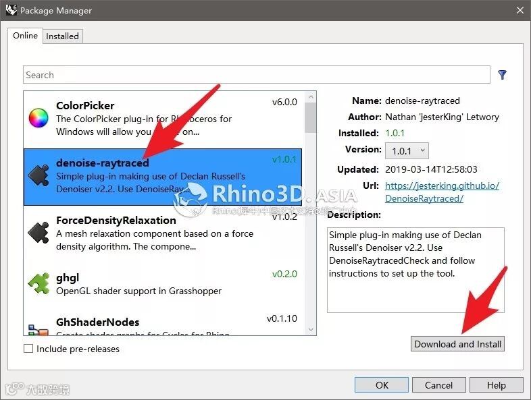Close the Package Manager window
531x400 pixels.
(520, 10)
